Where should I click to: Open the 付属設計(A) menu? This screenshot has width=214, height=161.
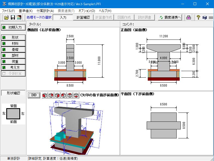45,11
